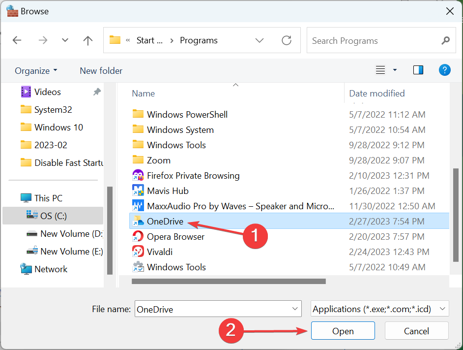Click the Programs breadcrumb segment

coord(199,40)
